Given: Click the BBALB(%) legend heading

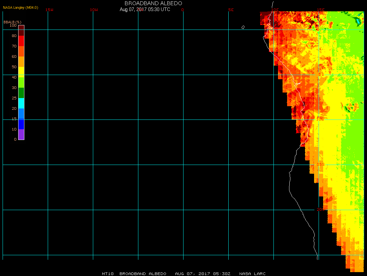Looking at the screenshot, I should [12, 22].
